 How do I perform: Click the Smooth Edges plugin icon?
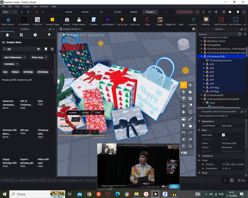tap(52, 20)
